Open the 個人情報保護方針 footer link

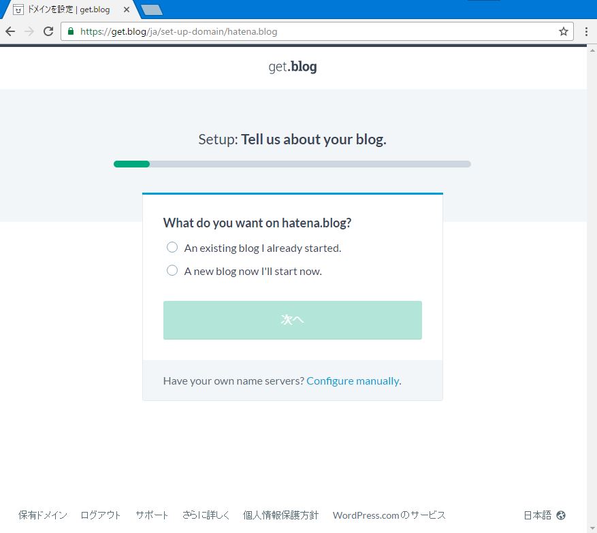[x=280, y=515]
